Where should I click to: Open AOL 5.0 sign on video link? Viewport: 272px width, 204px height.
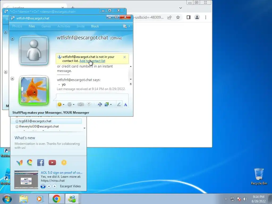(62, 173)
